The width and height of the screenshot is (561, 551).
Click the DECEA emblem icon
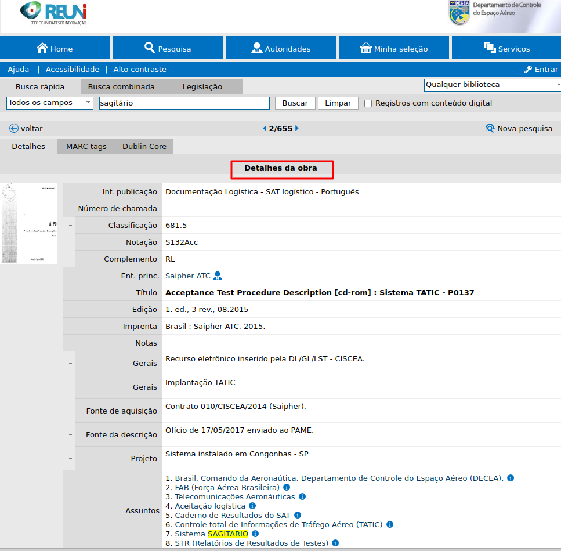click(459, 13)
